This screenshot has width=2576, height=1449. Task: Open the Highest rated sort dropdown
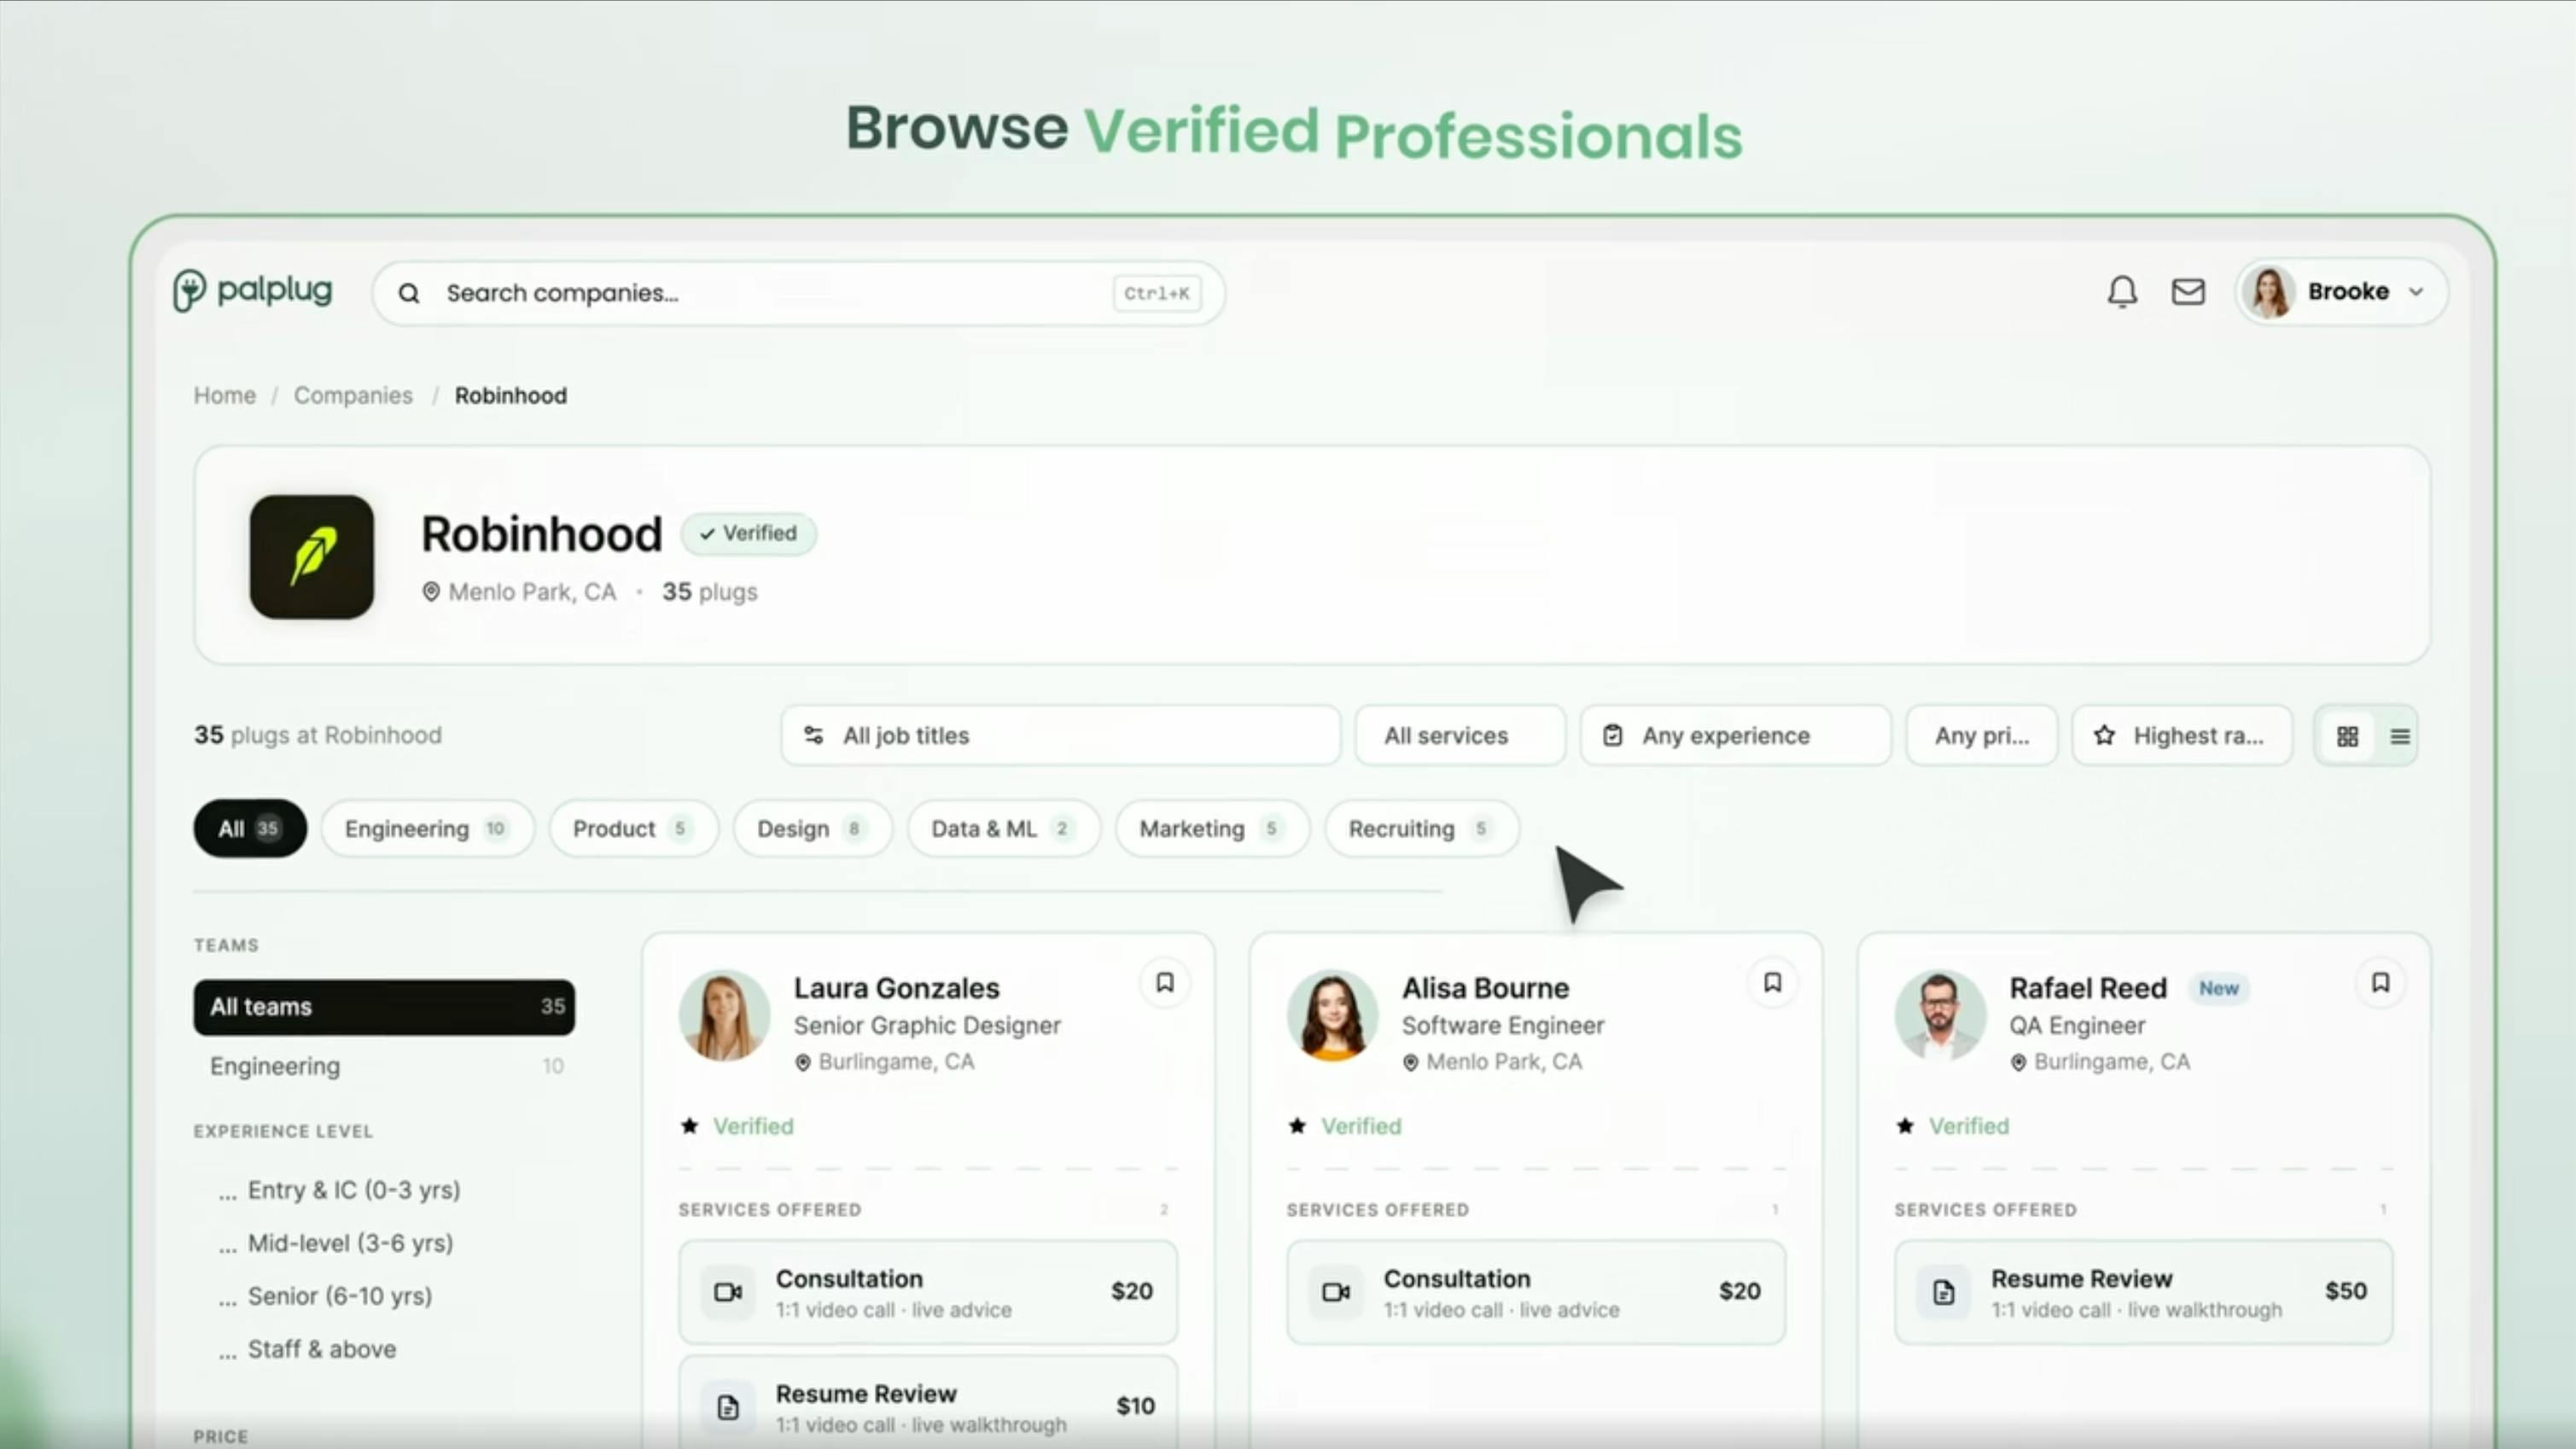(2183, 736)
